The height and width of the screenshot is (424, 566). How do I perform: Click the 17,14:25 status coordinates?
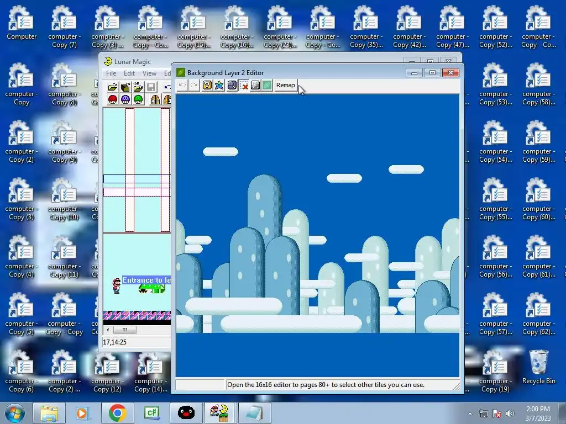point(115,342)
